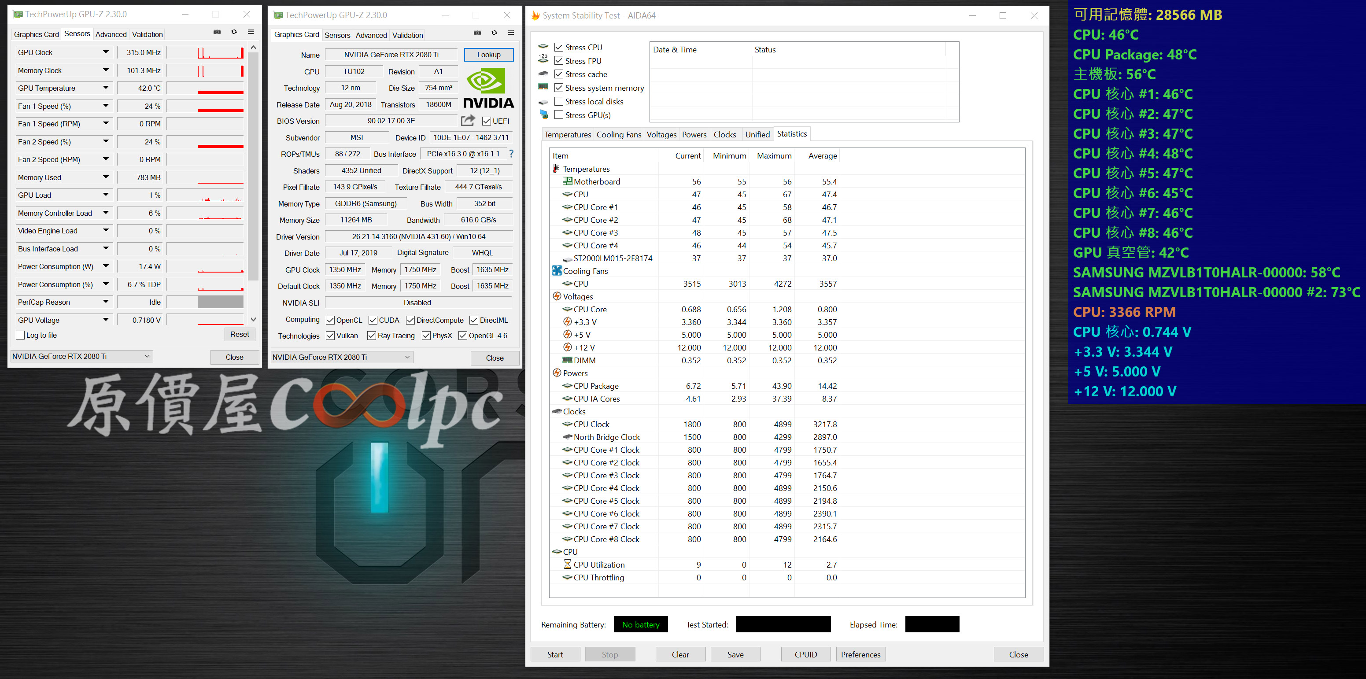Open Memory Clock sensor dropdown

pyautogui.click(x=106, y=70)
